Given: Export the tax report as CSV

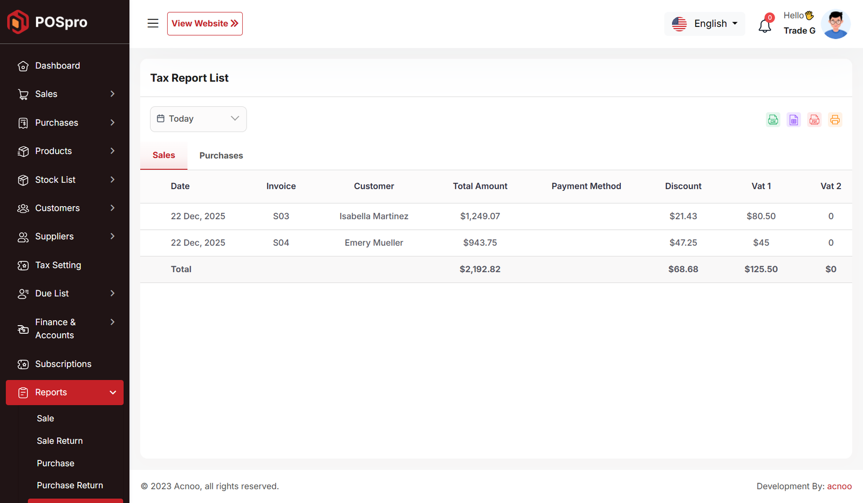Looking at the screenshot, I should [773, 120].
